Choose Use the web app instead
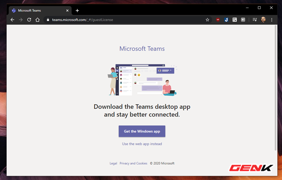 pos(142,144)
